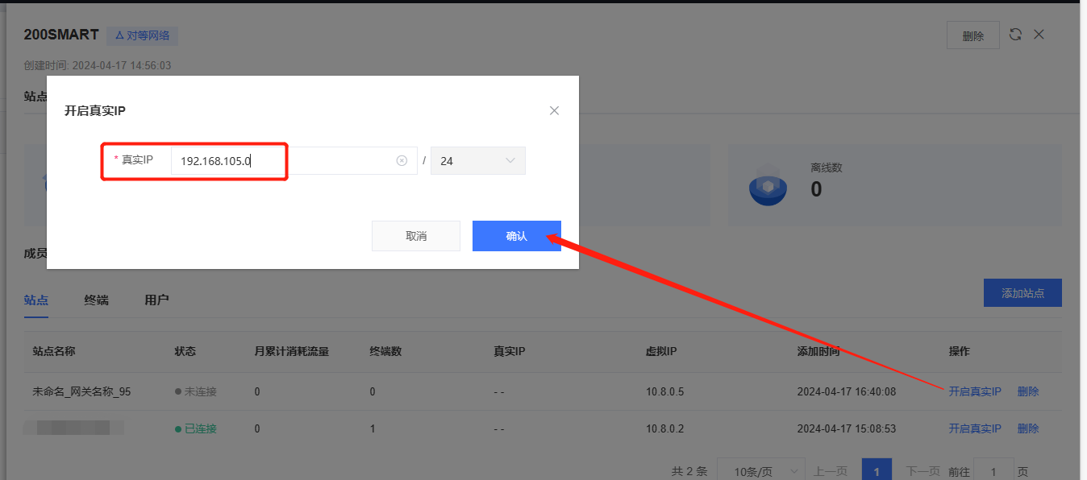The width and height of the screenshot is (1087, 480).
Task: Click the refresh icon next to delete button
Action: [1015, 35]
